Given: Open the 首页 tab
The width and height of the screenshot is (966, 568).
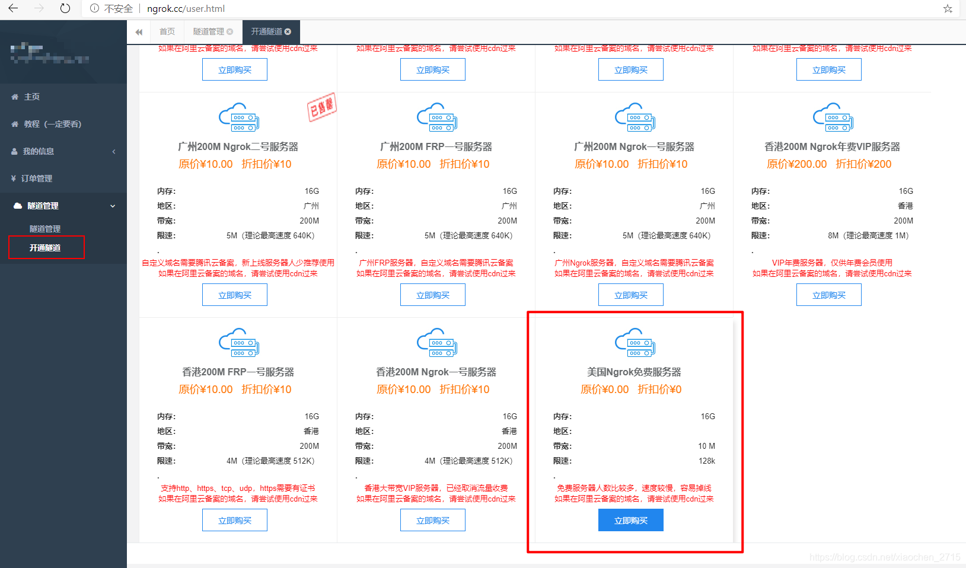Looking at the screenshot, I should point(167,31).
